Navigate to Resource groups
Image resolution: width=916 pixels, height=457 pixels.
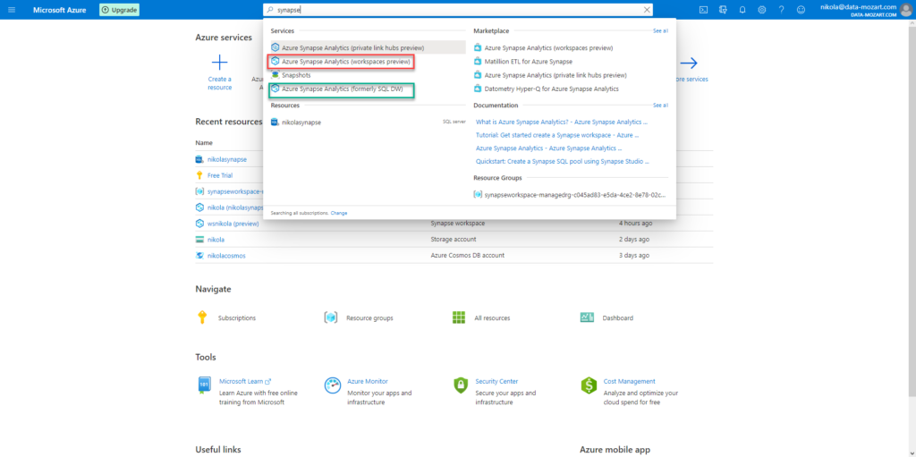pyautogui.click(x=369, y=317)
